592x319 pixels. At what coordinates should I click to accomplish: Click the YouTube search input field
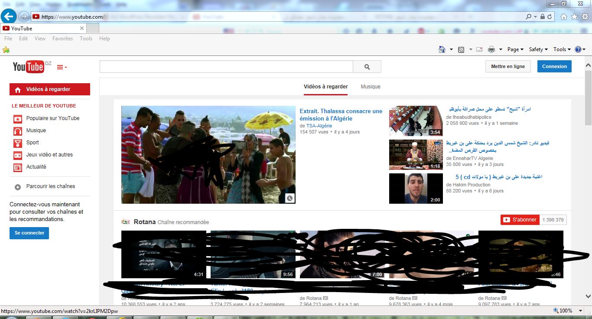(x=226, y=67)
